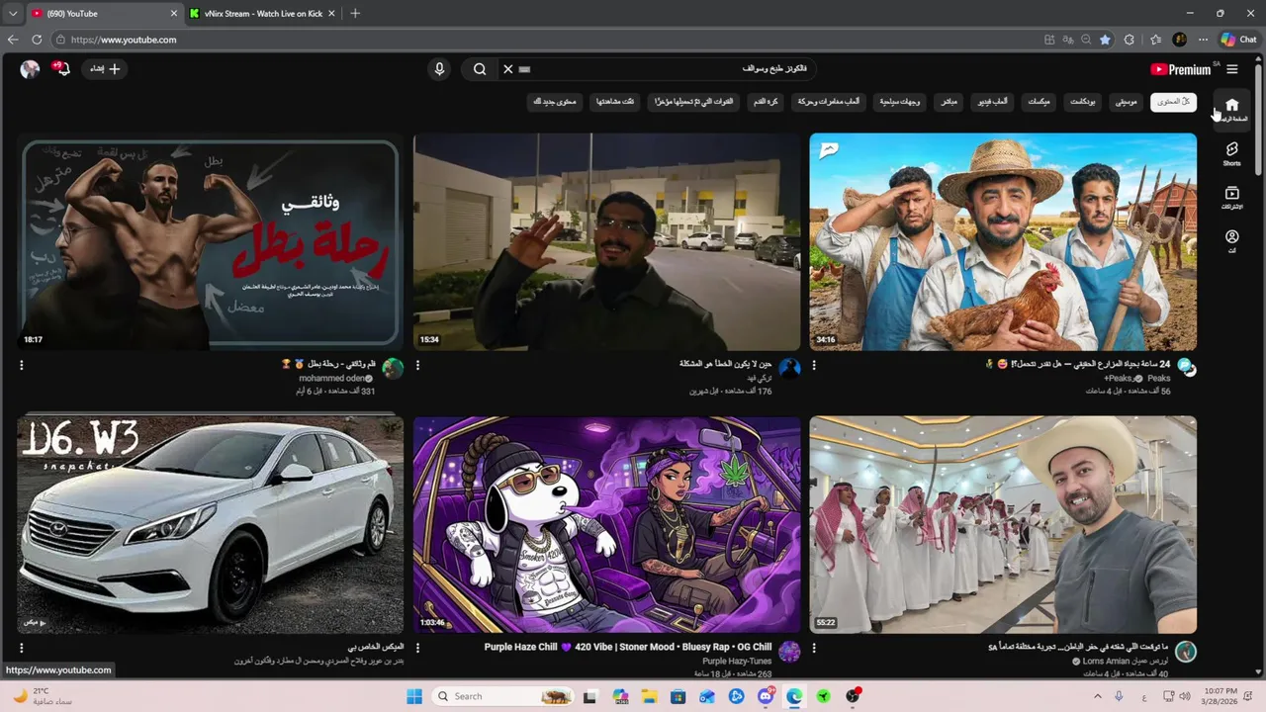Open the 'رحلة بطل' documentary thumbnail
The image size is (1266, 712).
[210, 242]
